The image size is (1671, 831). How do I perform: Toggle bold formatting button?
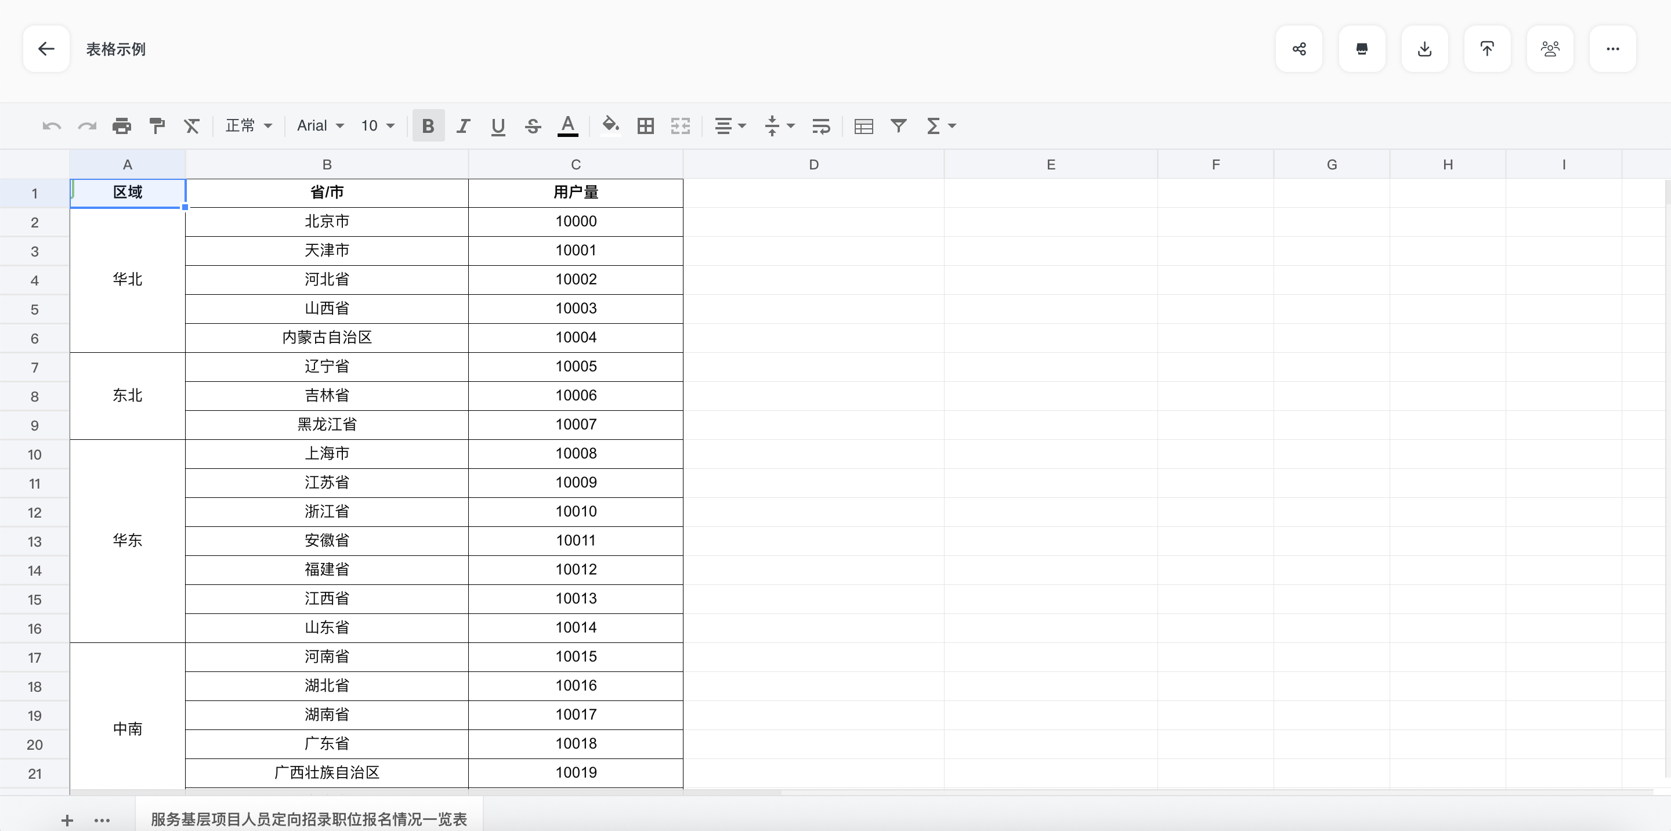pos(428,126)
